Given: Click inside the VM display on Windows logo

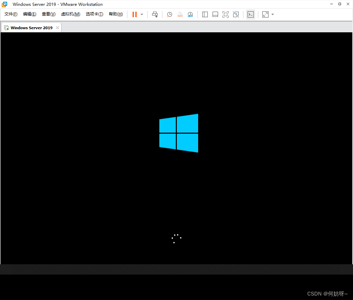Looking at the screenshot, I should pos(179,133).
